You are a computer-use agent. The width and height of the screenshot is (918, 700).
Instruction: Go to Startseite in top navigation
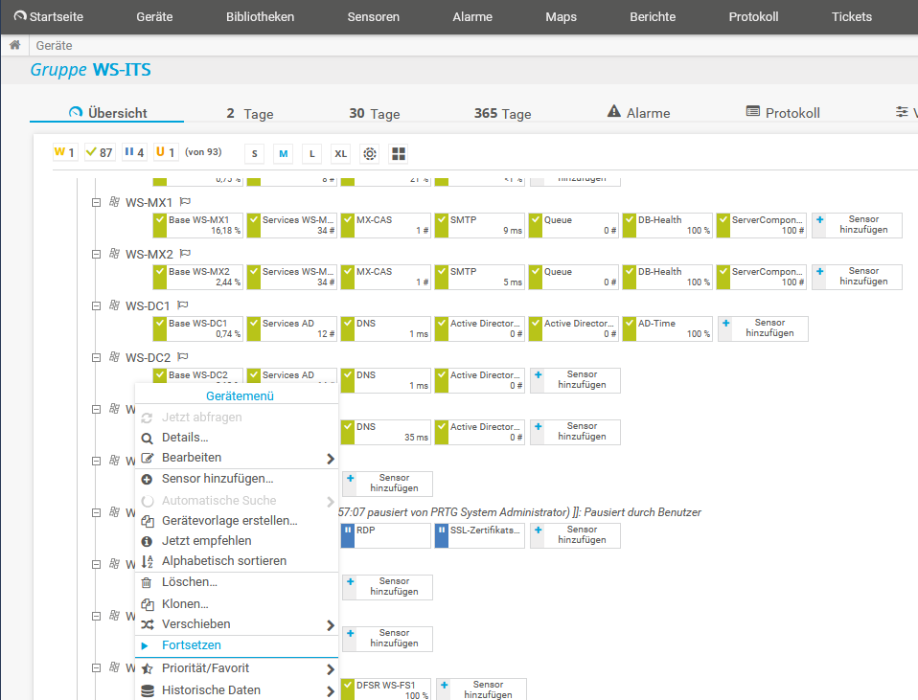[x=49, y=17]
